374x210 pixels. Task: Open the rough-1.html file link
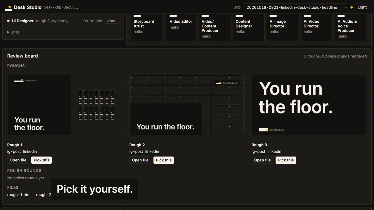(x=19, y=195)
